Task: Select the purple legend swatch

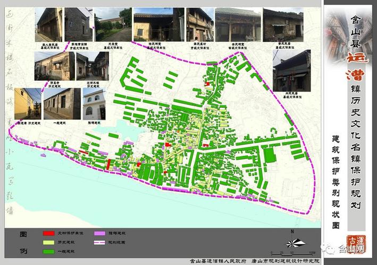Action: click(x=99, y=233)
